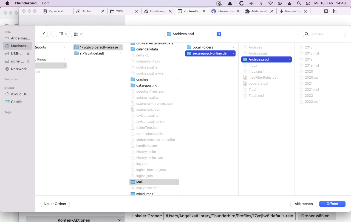Open the Edit menu
The height and width of the screenshot is (222, 351).
[46, 3]
